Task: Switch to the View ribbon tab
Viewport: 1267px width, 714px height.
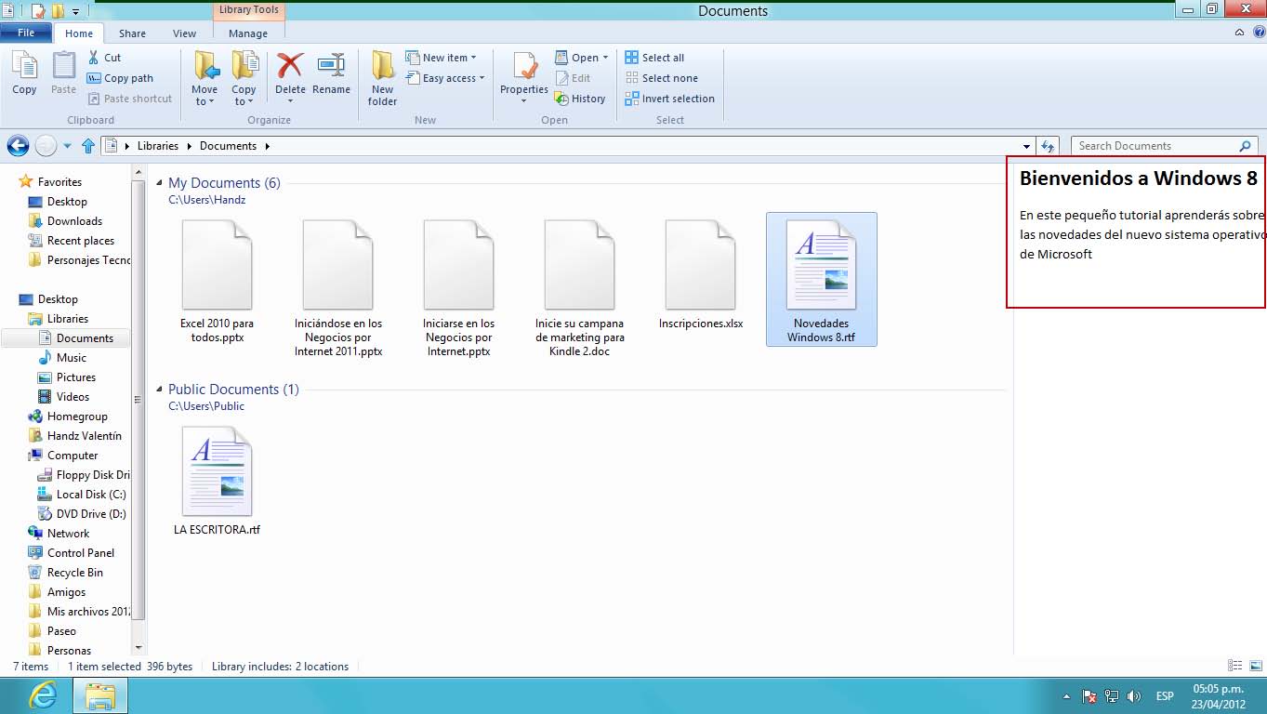Action: coord(184,33)
